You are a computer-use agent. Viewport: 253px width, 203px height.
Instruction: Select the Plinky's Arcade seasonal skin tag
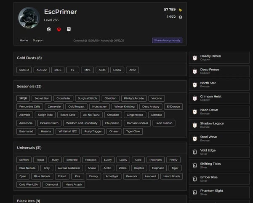click(x=134, y=98)
